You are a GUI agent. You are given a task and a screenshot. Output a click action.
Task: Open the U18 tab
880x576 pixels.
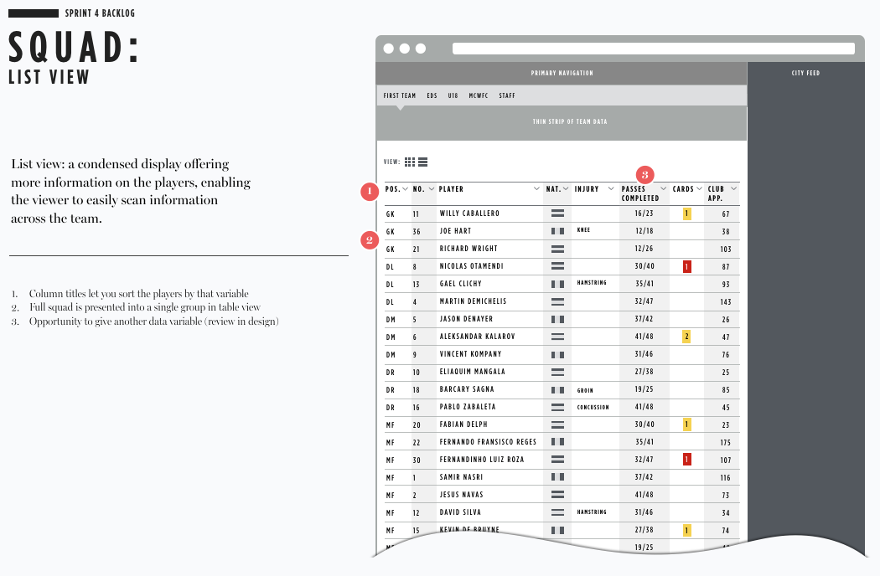click(453, 96)
